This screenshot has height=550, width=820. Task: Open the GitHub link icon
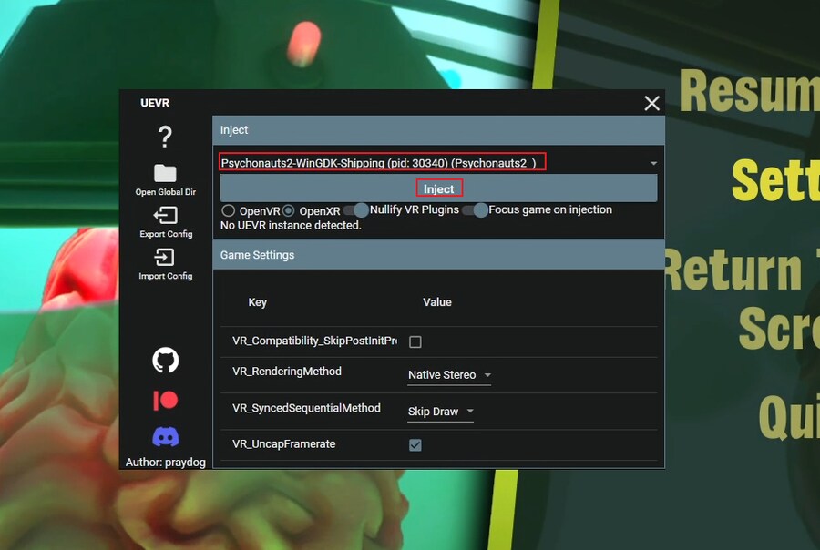tap(165, 361)
